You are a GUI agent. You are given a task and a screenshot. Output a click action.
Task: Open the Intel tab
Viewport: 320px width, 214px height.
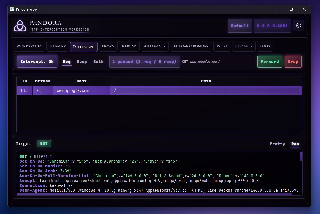[x=222, y=46]
